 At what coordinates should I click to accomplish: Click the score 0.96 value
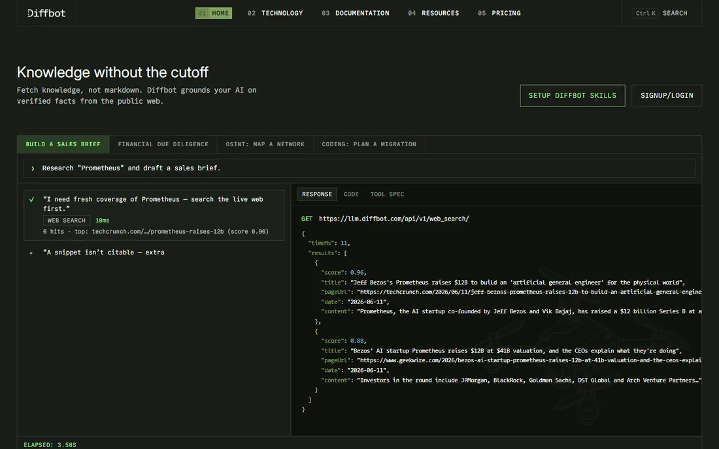click(x=357, y=272)
